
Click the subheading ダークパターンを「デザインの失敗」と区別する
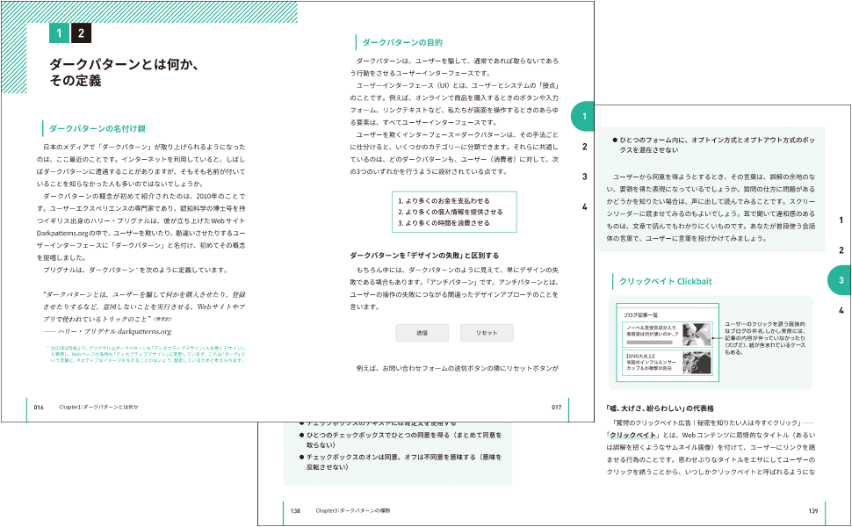(x=424, y=256)
